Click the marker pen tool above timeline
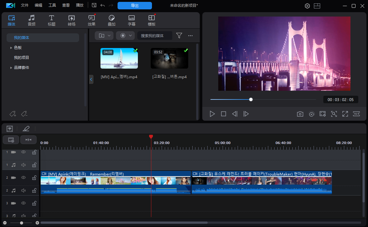Image resolution: width=368 pixels, height=227 pixels. (x=26, y=128)
